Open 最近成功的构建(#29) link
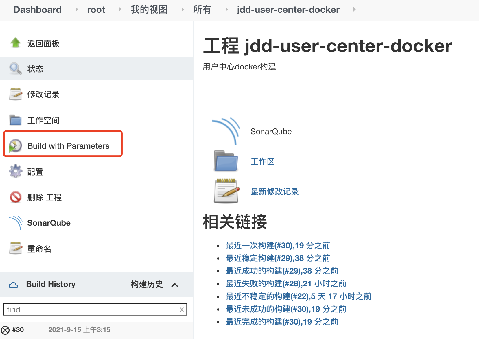The width and height of the screenshot is (479, 339). point(282,271)
